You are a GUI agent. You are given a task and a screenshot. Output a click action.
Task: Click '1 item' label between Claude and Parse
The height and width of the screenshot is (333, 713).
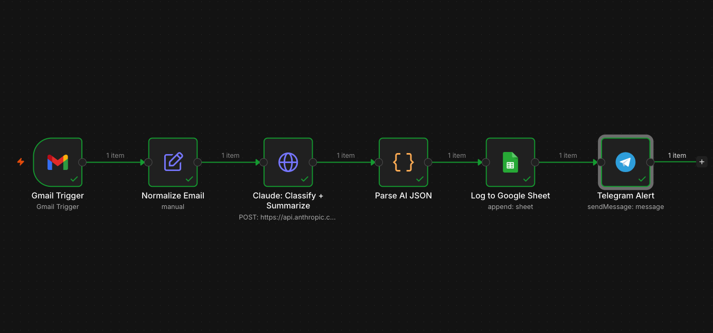[x=346, y=155]
